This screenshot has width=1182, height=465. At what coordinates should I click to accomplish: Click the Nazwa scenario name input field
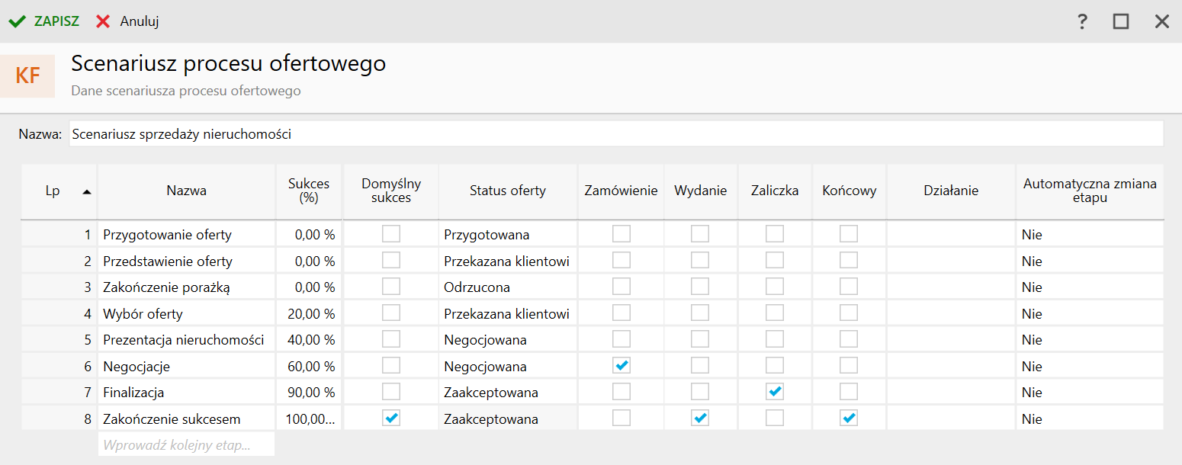coord(615,134)
